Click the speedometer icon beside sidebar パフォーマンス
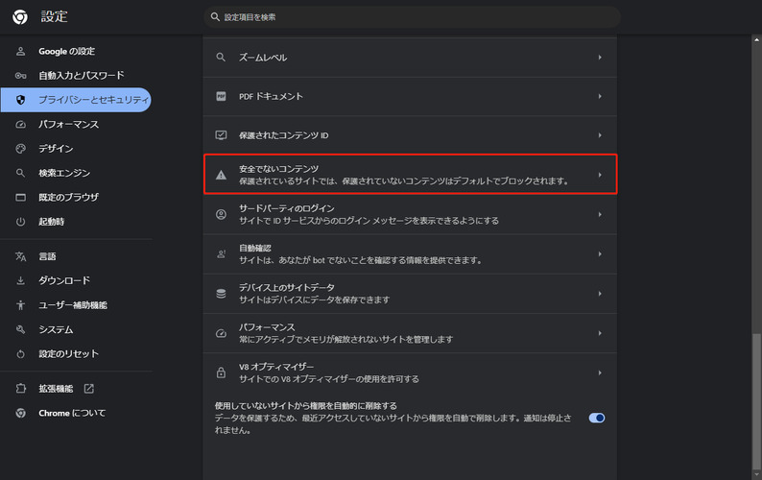 pos(20,125)
